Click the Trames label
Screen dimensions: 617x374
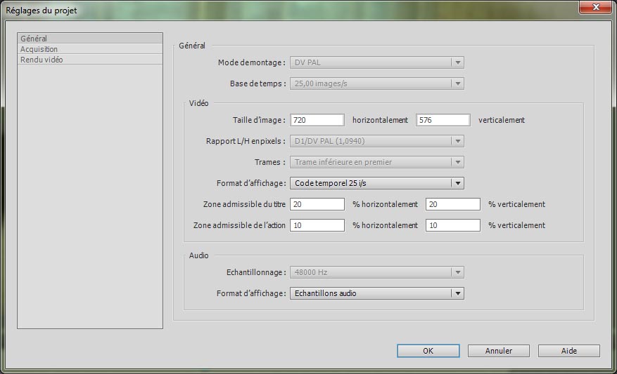click(x=270, y=162)
